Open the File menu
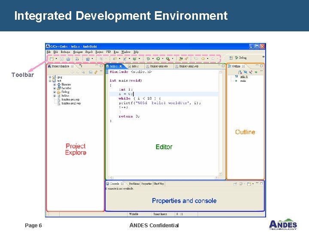 48,52
